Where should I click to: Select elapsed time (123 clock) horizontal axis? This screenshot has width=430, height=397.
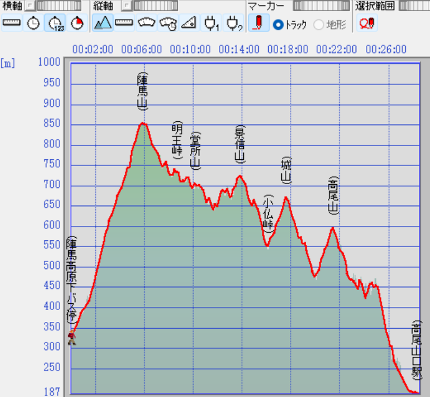coord(55,23)
